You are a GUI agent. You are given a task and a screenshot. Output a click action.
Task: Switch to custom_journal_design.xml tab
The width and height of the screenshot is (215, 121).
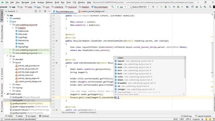tap(93, 11)
